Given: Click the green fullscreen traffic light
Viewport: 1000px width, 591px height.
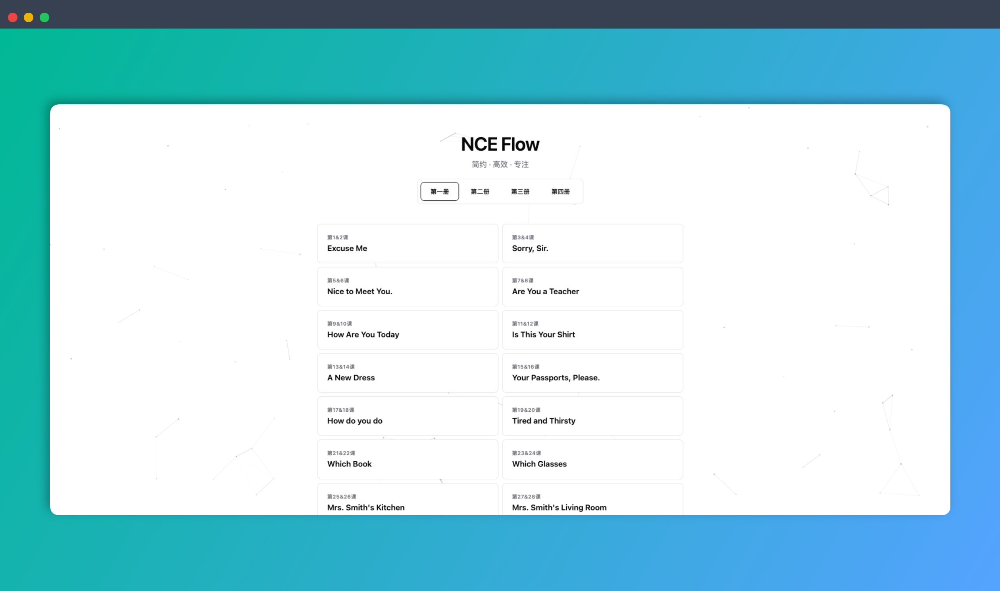Looking at the screenshot, I should (x=44, y=17).
